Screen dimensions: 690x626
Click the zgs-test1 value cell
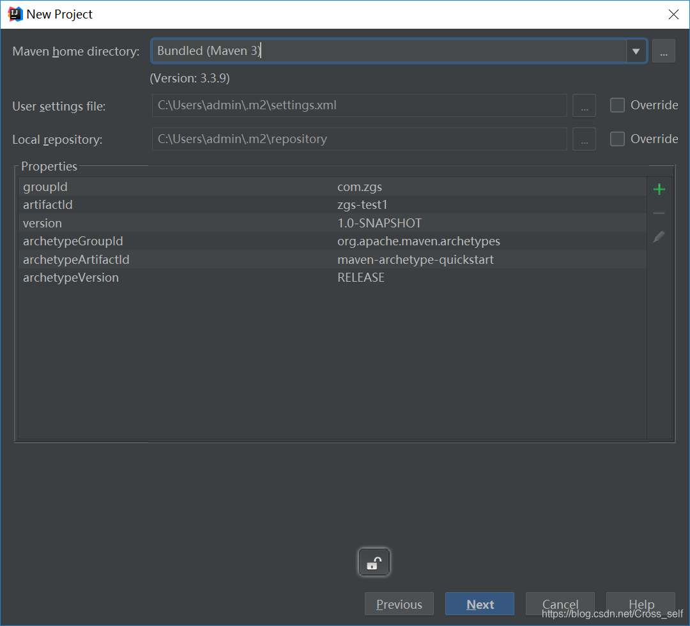point(362,205)
